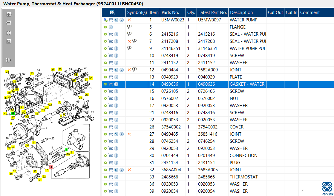Click the note bubble symbol on FLANGE row
The image size is (334, 196).
click(x=129, y=27)
